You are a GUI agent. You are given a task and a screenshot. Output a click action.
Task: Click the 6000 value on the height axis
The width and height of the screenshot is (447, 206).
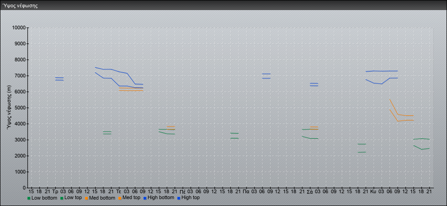click(20, 92)
